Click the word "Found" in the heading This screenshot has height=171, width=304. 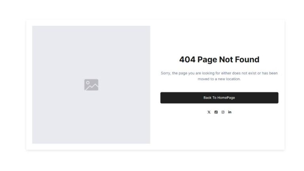coord(247,59)
